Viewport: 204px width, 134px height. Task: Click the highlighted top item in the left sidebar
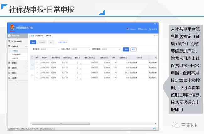point(18,36)
